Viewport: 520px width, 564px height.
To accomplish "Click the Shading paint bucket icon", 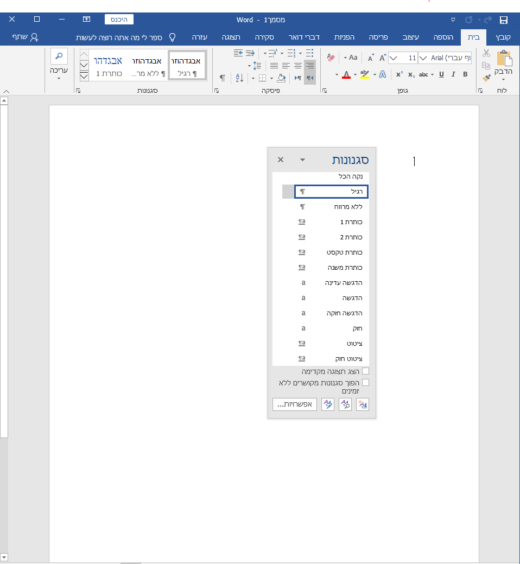I will [281, 78].
